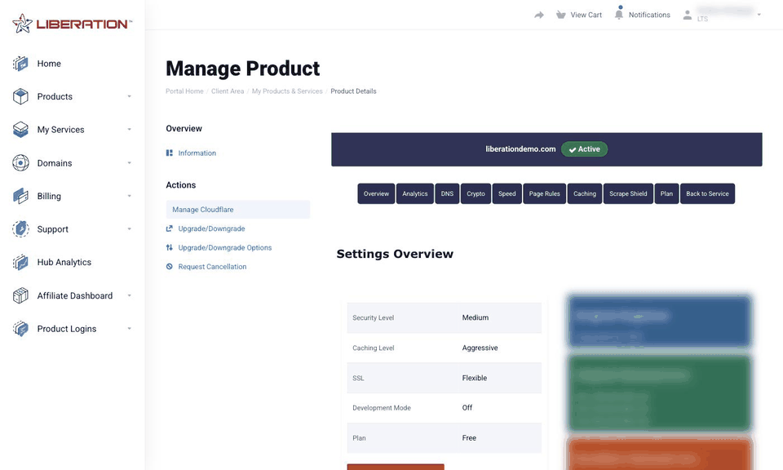
Task: Click the Security Level Medium value
Action: 475,317
